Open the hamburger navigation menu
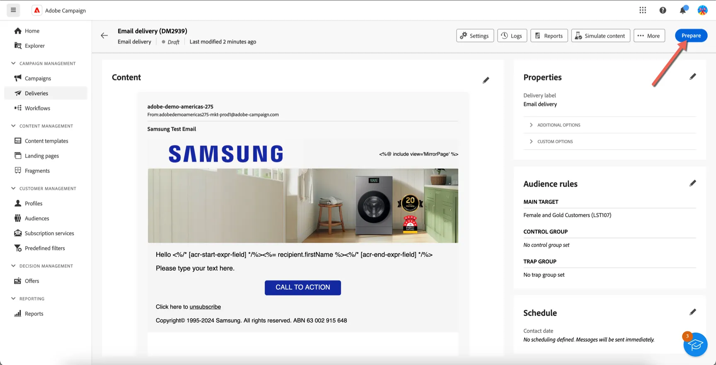 tap(13, 10)
